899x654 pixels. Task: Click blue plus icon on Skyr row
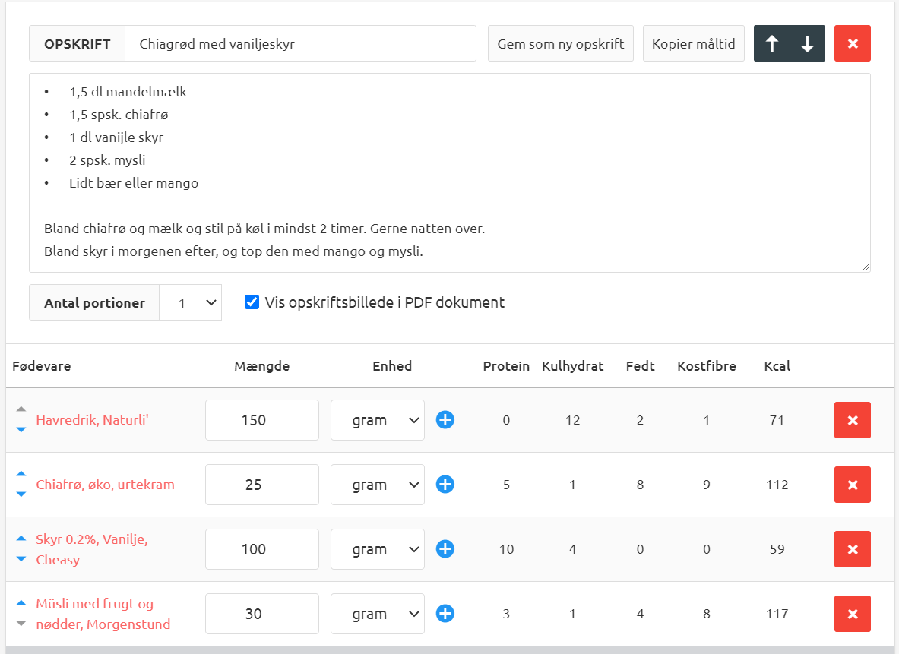(x=445, y=549)
